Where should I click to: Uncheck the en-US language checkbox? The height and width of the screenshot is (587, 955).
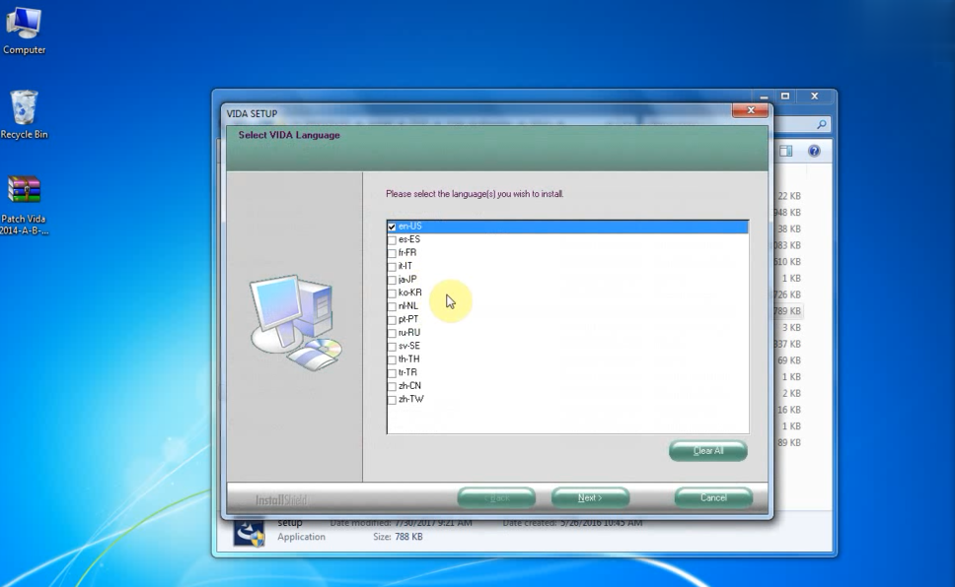coord(392,227)
